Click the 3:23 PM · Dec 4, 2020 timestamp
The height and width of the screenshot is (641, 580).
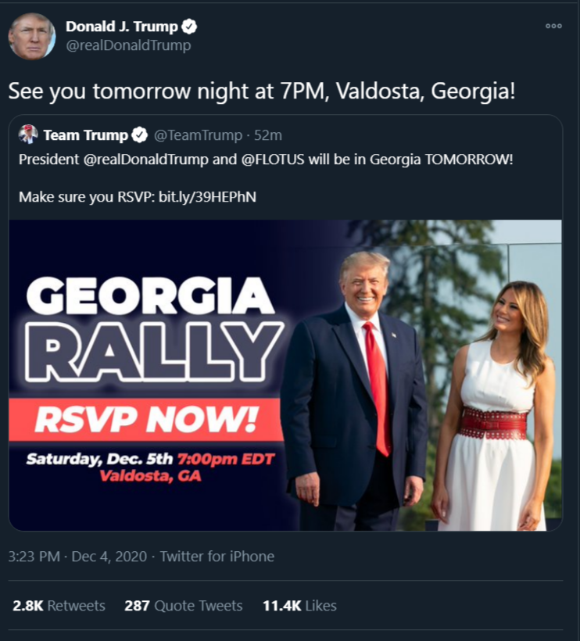[77, 557]
